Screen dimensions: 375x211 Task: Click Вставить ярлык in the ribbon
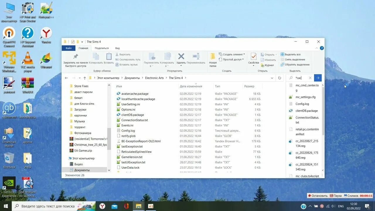127,64
